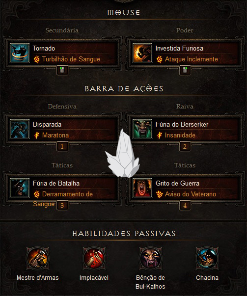Select hotkey slot 1 under Disparada
This screenshot has height=296, width=247.
[62, 147]
